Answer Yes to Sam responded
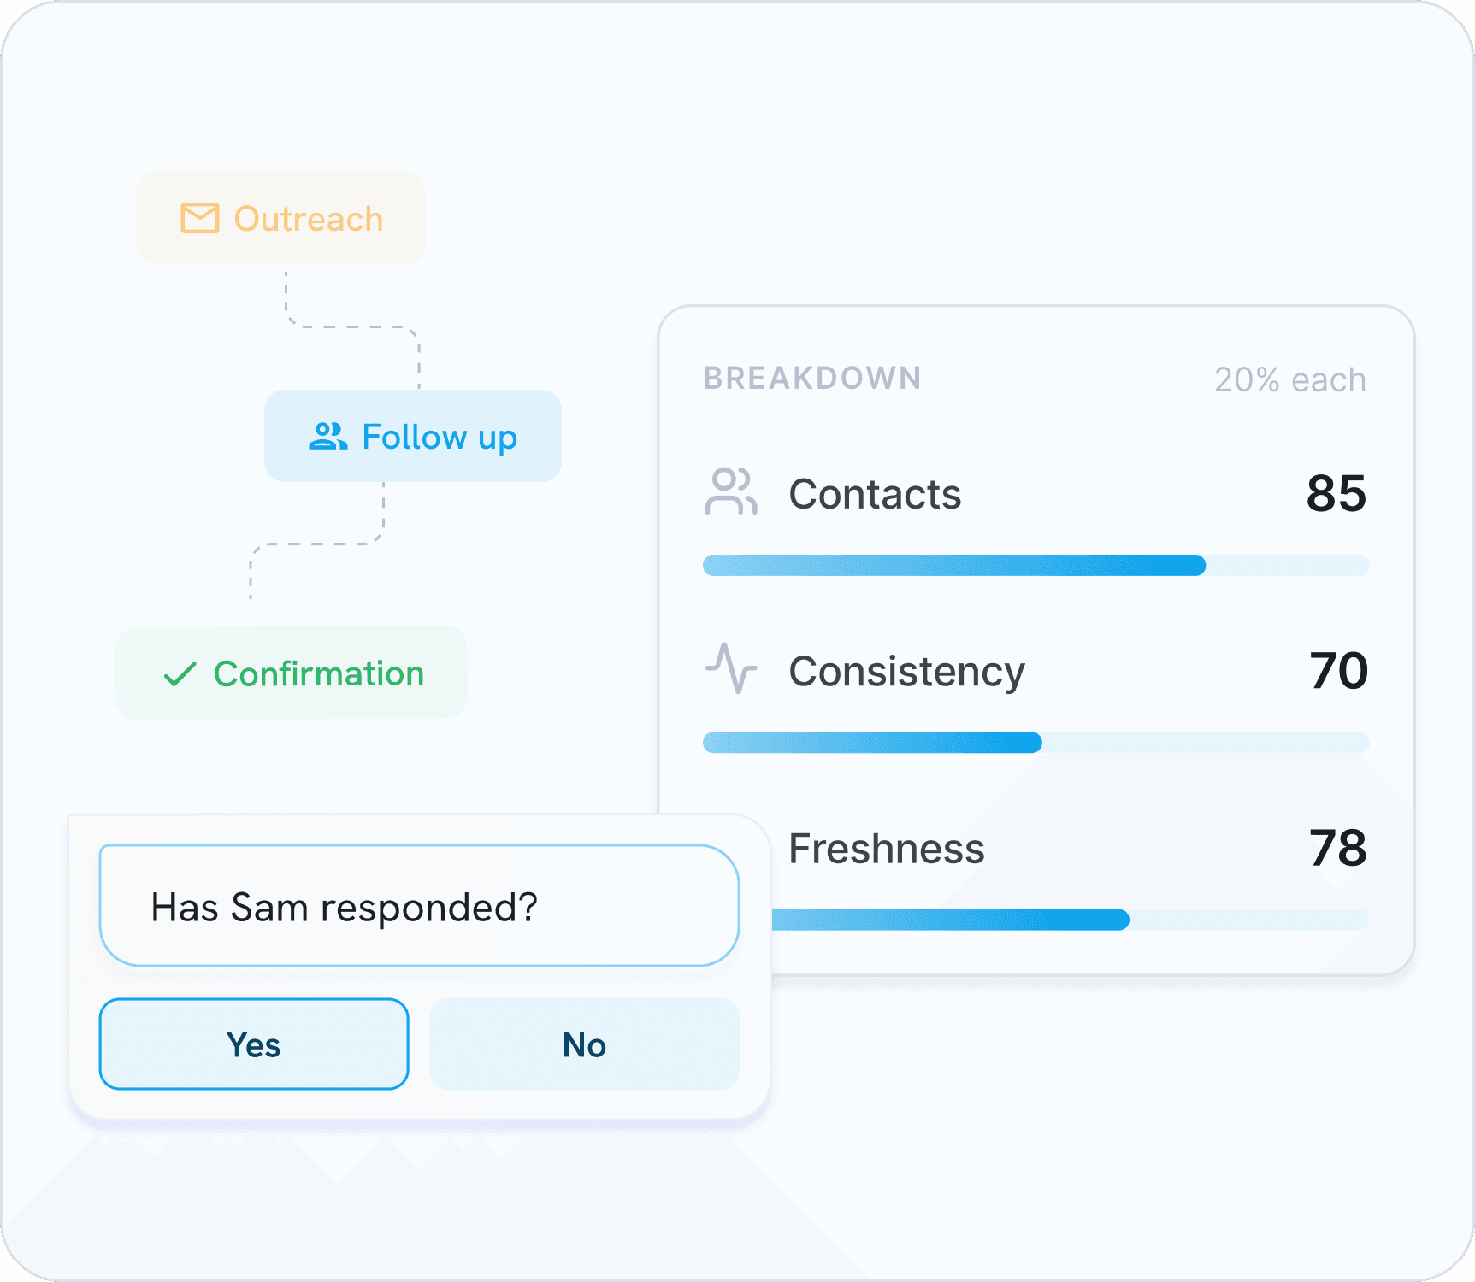1475x1282 pixels. click(254, 1044)
